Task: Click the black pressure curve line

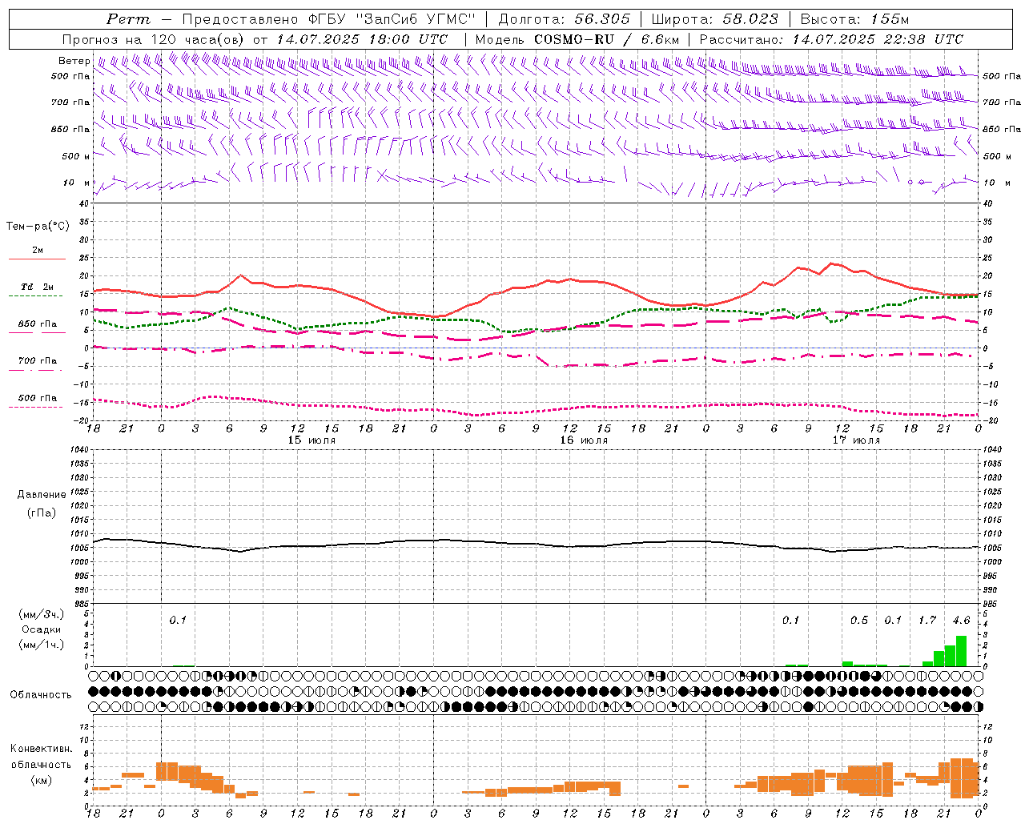Action: click(537, 544)
